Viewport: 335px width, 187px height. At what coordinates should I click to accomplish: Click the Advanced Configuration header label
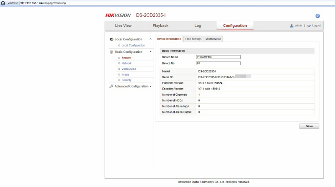(131, 86)
